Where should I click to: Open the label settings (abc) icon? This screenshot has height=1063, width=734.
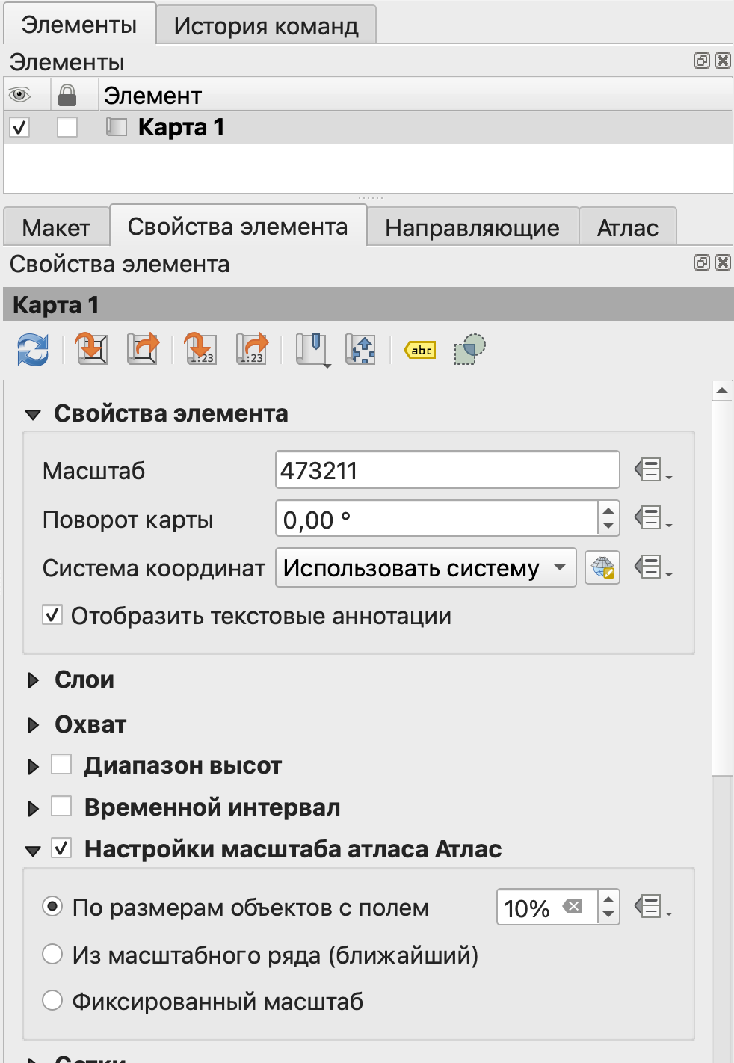421,350
